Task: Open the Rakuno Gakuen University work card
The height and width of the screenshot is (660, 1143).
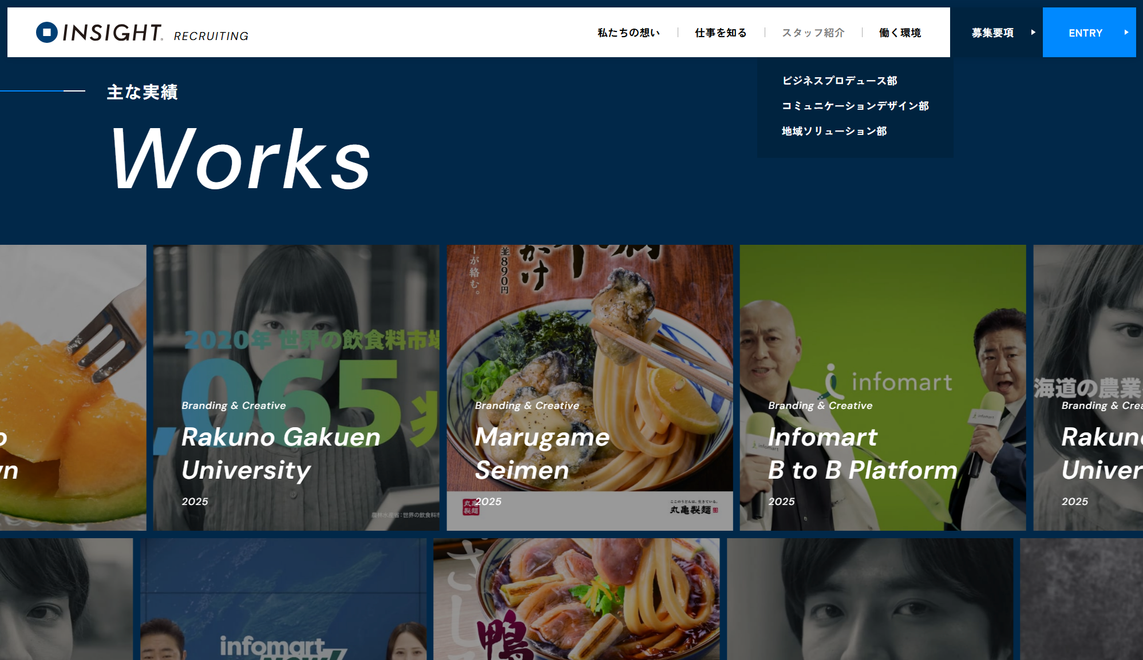Action: tap(296, 388)
